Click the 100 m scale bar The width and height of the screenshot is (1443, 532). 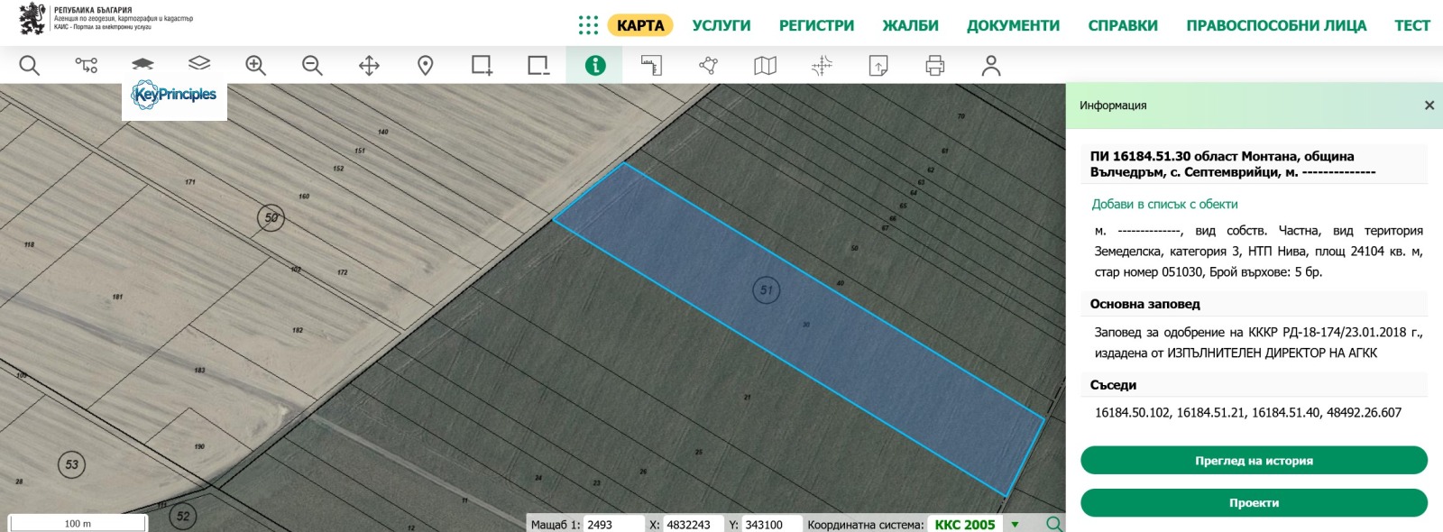point(78,523)
